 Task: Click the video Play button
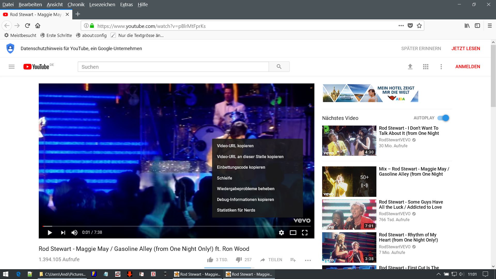50,233
